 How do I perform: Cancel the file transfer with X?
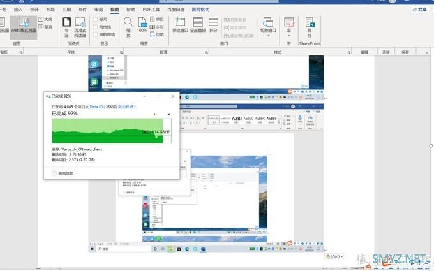(x=169, y=114)
